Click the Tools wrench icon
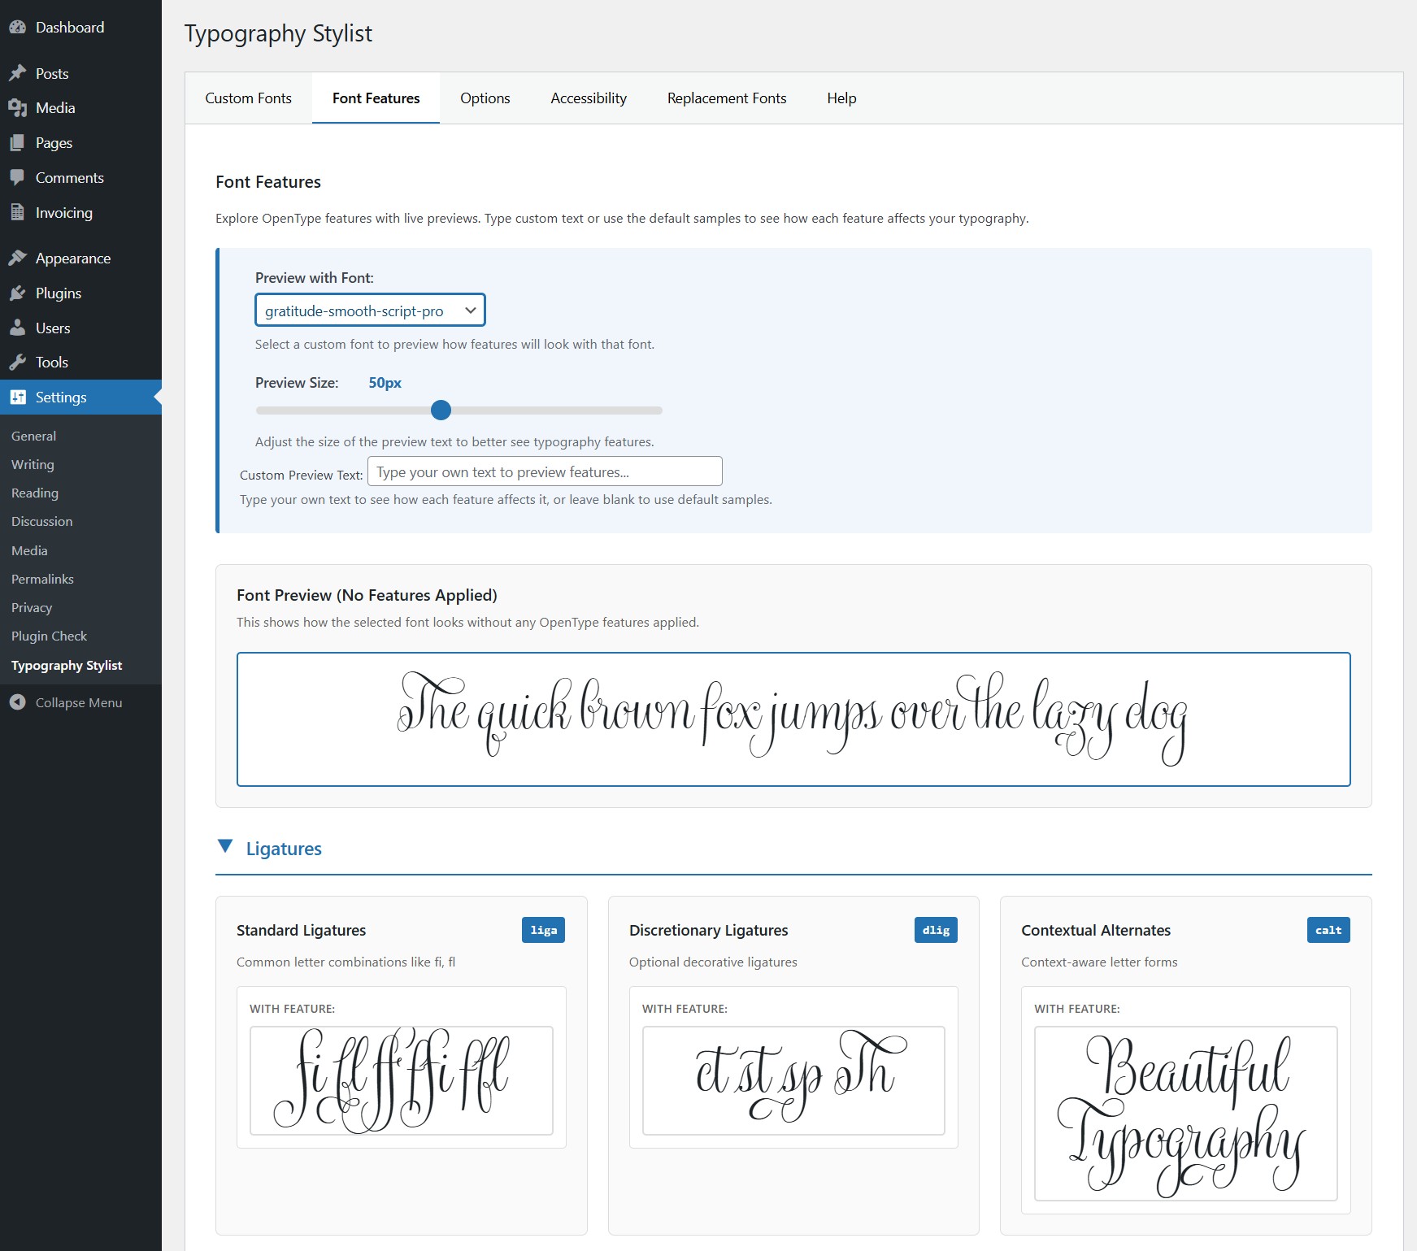Viewport: 1417px width, 1251px height. 18,362
